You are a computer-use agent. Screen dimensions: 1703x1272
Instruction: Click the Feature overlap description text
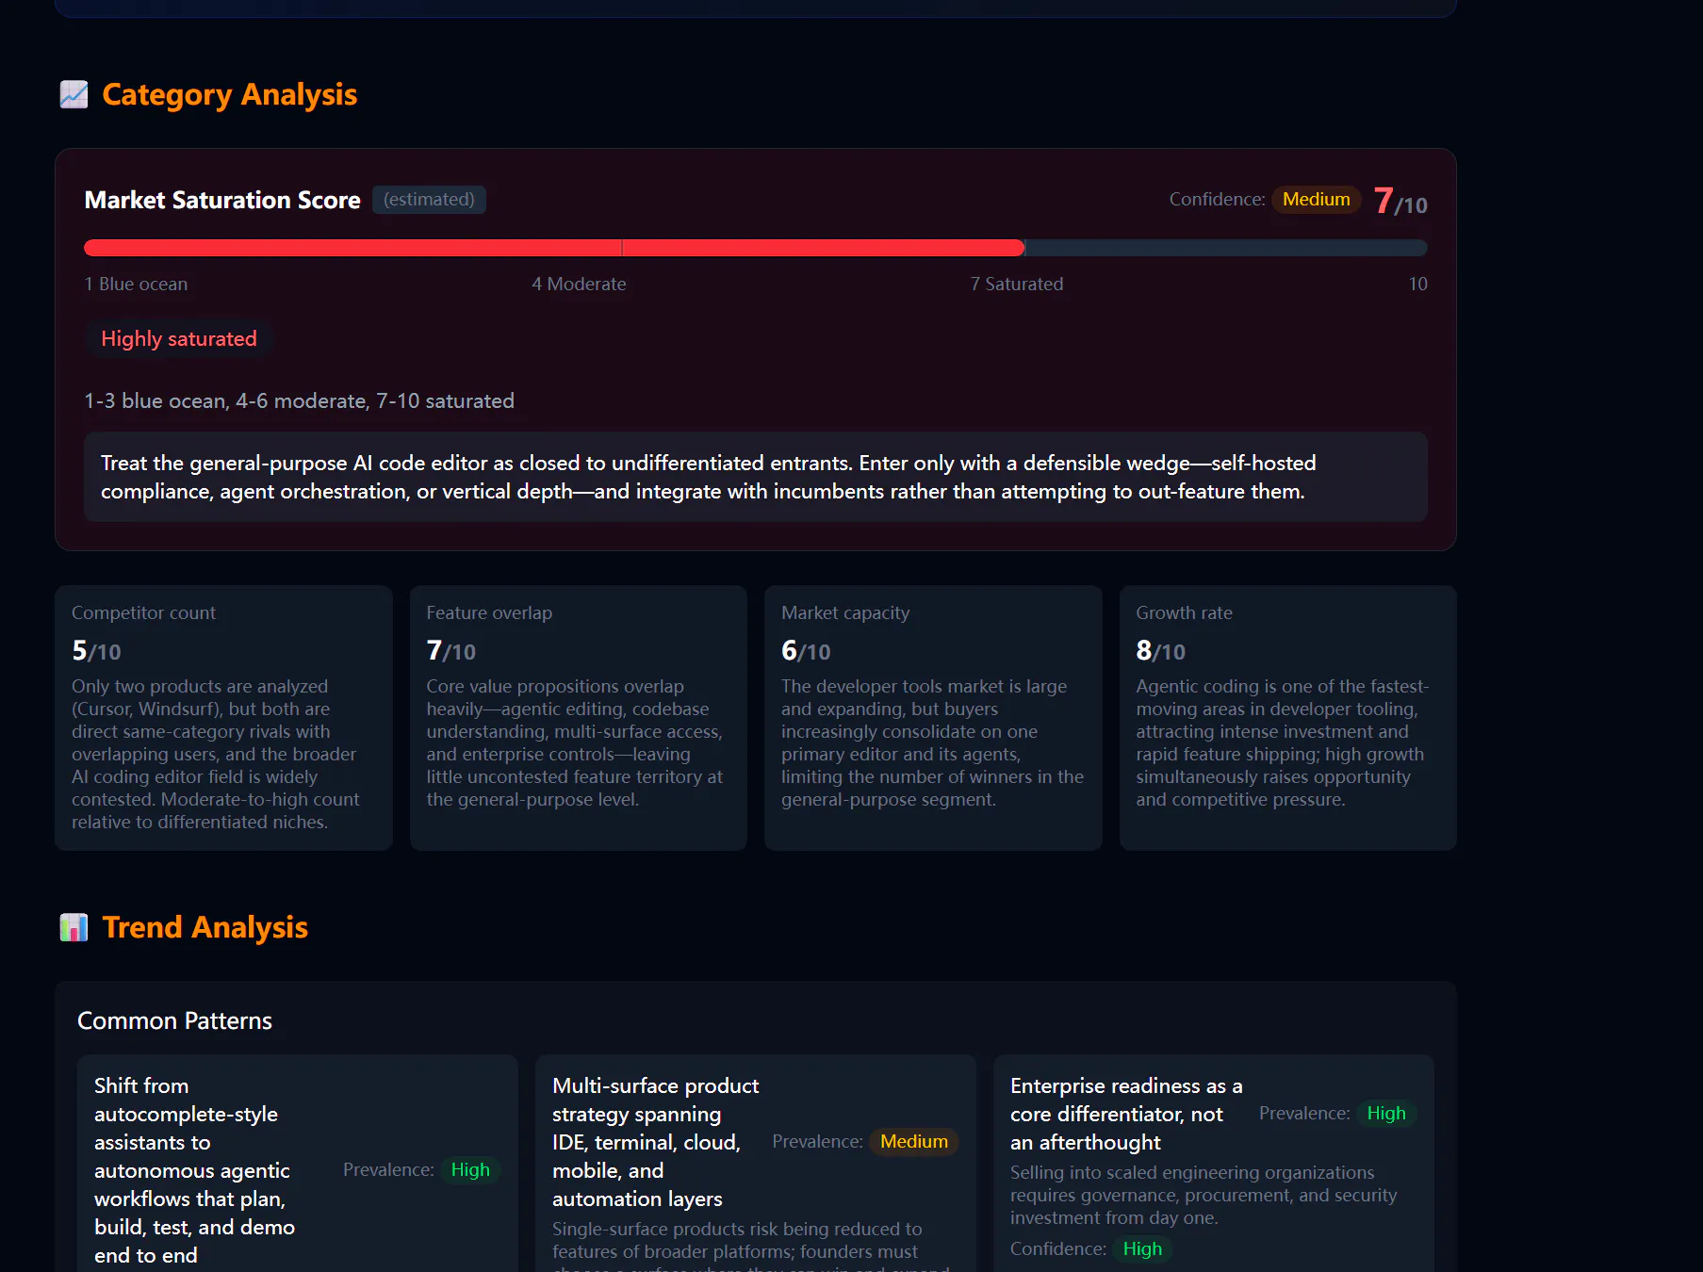[575, 742]
